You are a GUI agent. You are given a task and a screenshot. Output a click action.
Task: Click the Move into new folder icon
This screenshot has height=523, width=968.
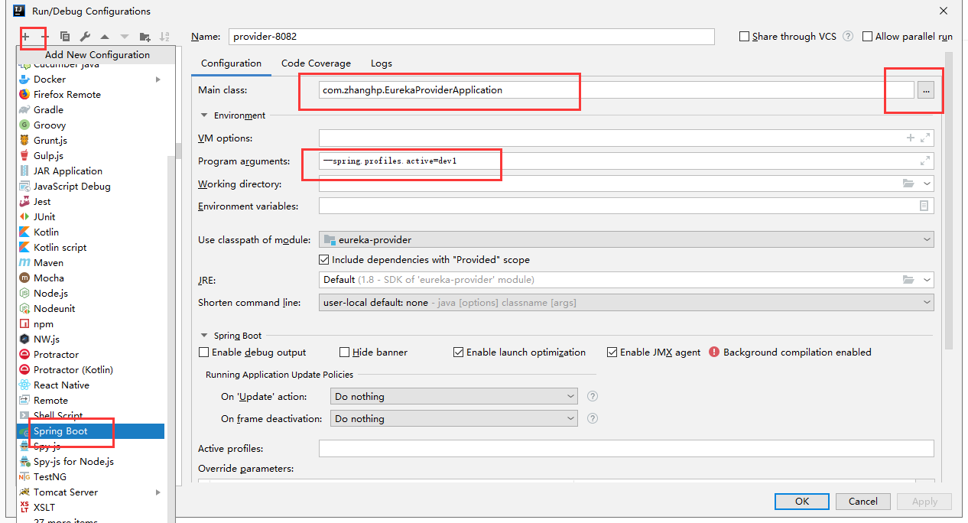145,36
